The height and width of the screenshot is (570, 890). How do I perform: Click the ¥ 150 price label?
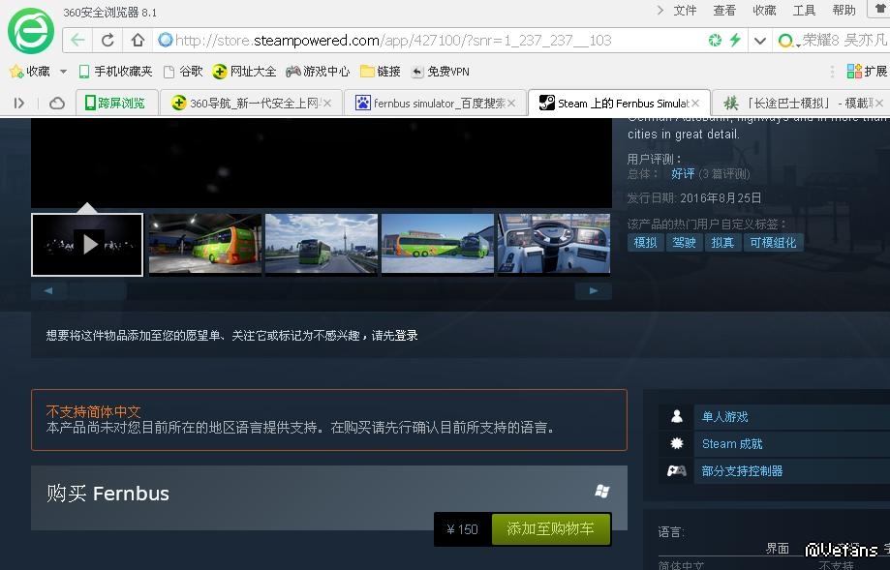coord(463,529)
